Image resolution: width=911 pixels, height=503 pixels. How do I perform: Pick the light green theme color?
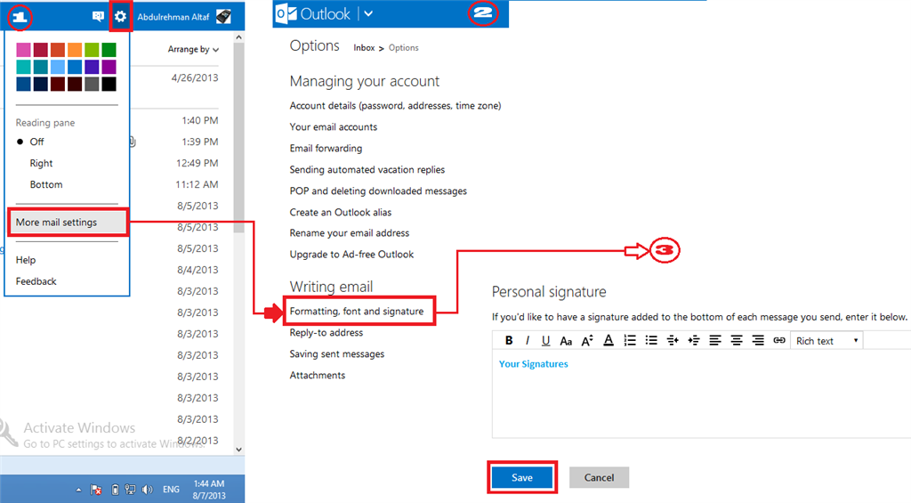coord(92,50)
